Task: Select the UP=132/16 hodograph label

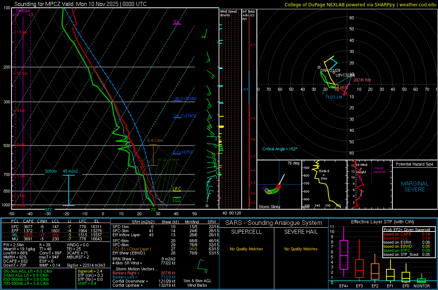Action: point(345,75)
